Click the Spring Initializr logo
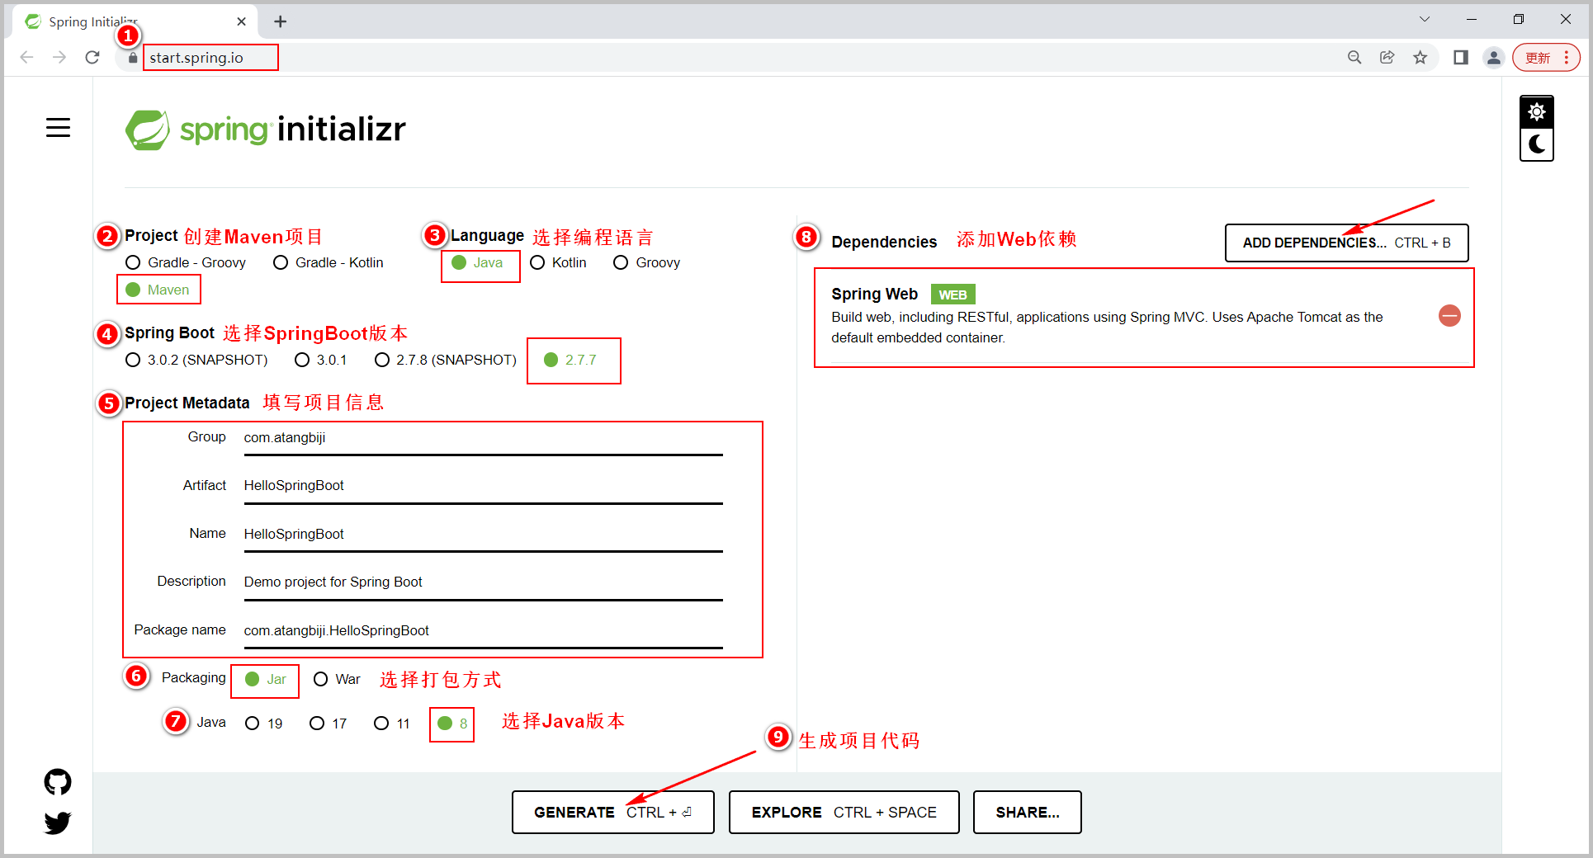 coord(265,130)
